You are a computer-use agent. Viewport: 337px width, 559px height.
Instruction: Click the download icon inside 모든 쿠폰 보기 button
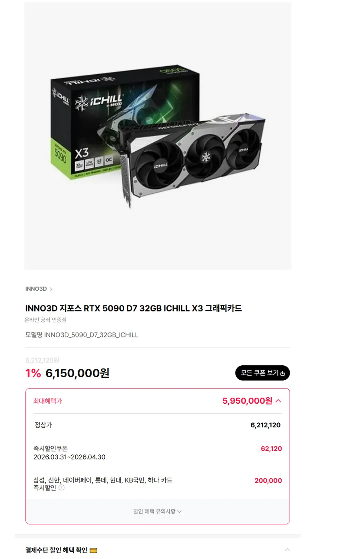click(x=283, y=373)
